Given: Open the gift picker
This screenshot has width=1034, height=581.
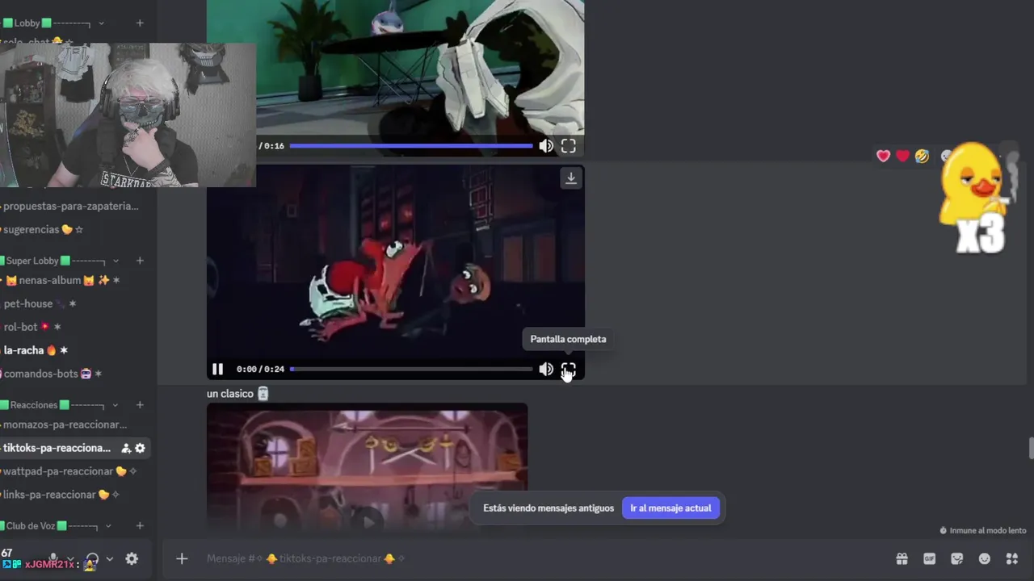Looking at the screenshot, I should (902, 558).
